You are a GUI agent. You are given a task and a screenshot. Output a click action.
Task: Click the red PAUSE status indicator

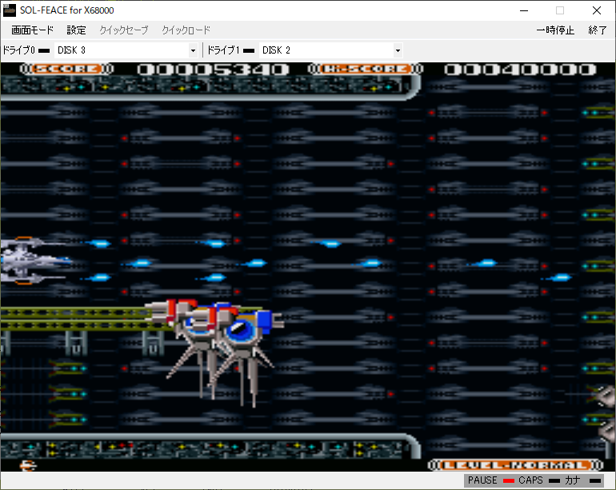(509, 481)
